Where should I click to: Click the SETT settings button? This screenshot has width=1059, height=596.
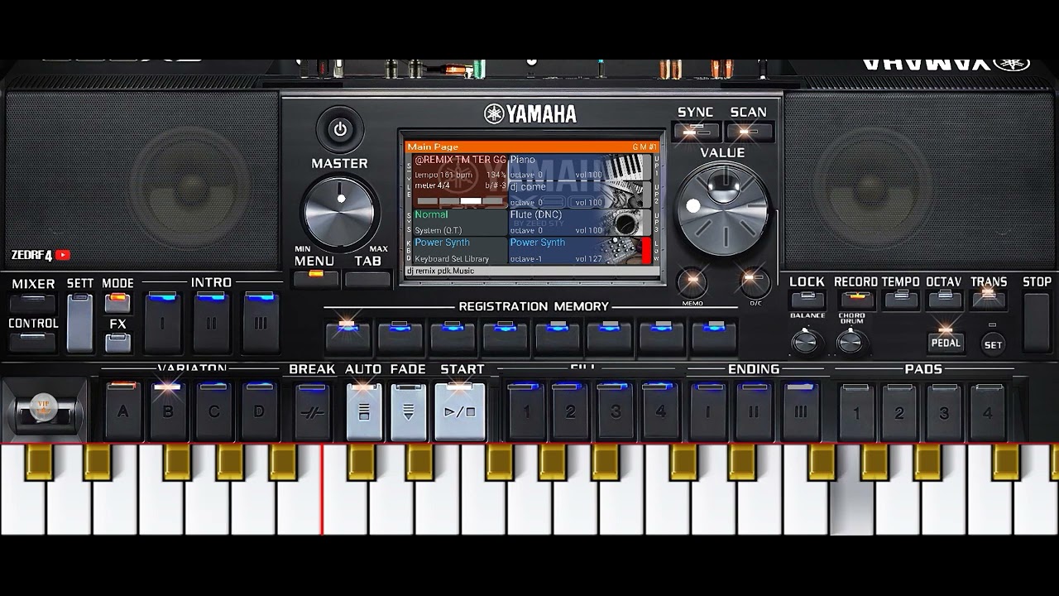pyautogui.click(x=79, y=322)
